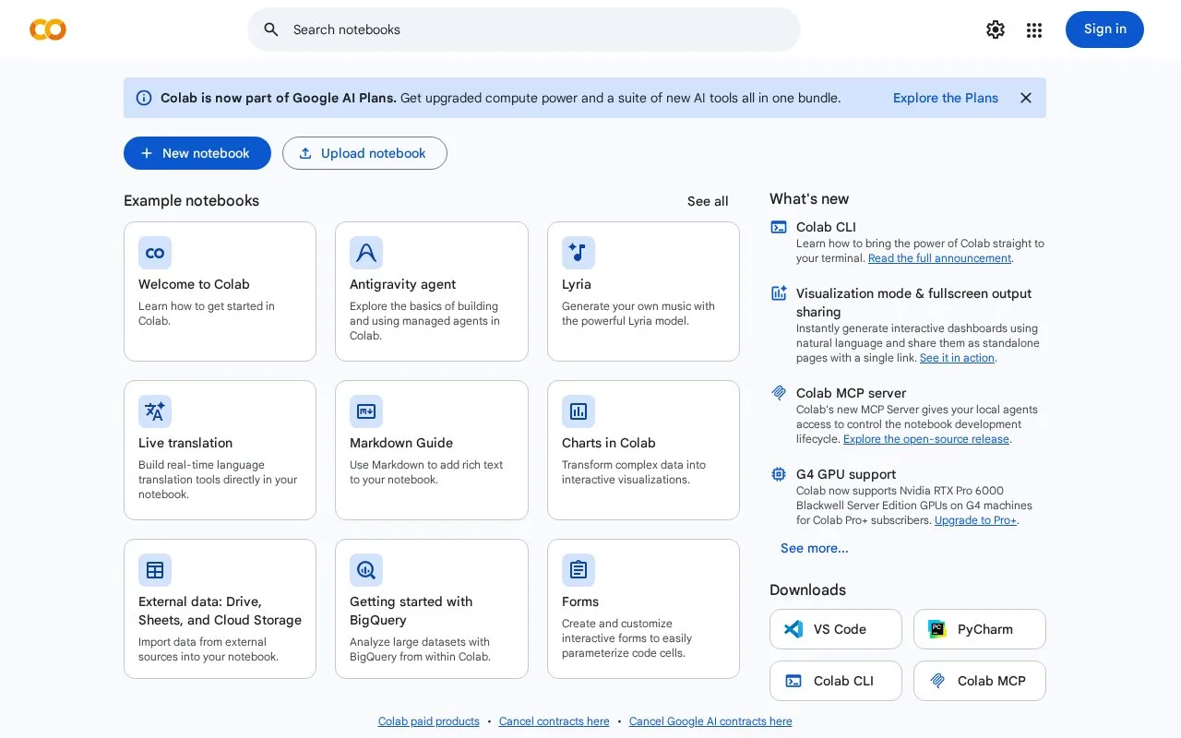The height and width of the screenshot is (738, 1181).
Task: Click the Colab CLI terminal icon in What's new
Action: [779, 227]
